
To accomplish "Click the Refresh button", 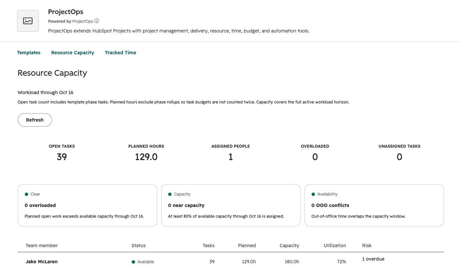I will 35,120.
